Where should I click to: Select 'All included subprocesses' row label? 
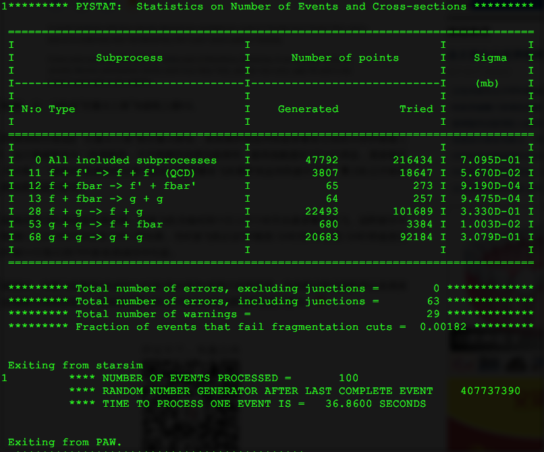pyautogui.click(x=132, y=161)
